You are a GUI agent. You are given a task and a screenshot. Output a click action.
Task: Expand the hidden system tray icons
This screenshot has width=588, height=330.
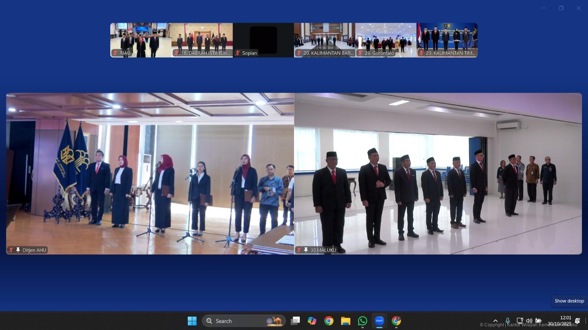[495, 321]
